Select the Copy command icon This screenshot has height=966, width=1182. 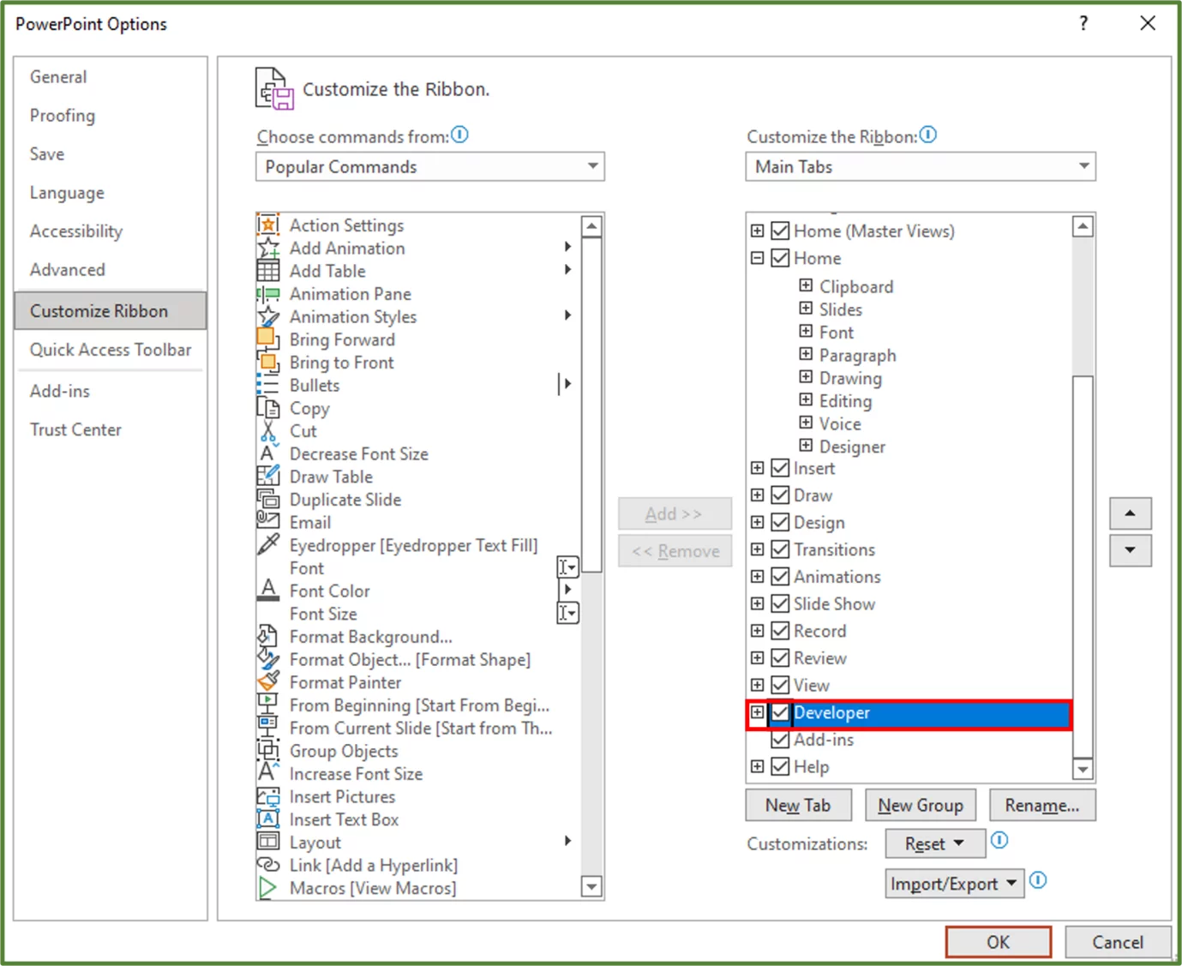coord(268,408)
